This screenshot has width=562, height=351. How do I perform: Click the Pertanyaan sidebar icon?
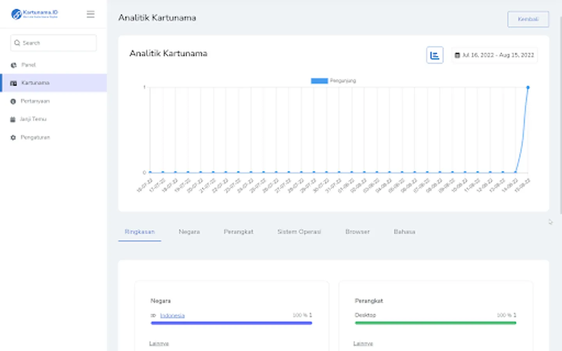tap(13, 101)
